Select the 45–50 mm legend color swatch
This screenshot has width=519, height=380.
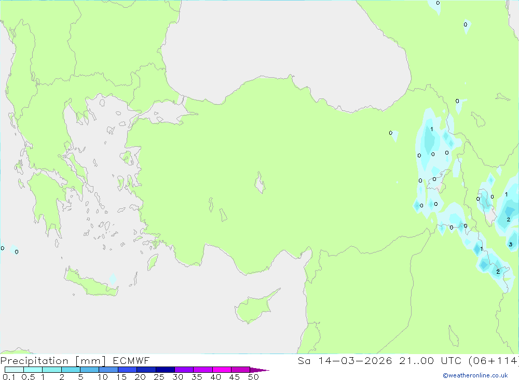pos(241,370)
